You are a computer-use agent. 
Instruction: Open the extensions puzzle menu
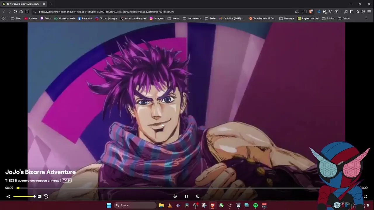click(x=330, y=12)
